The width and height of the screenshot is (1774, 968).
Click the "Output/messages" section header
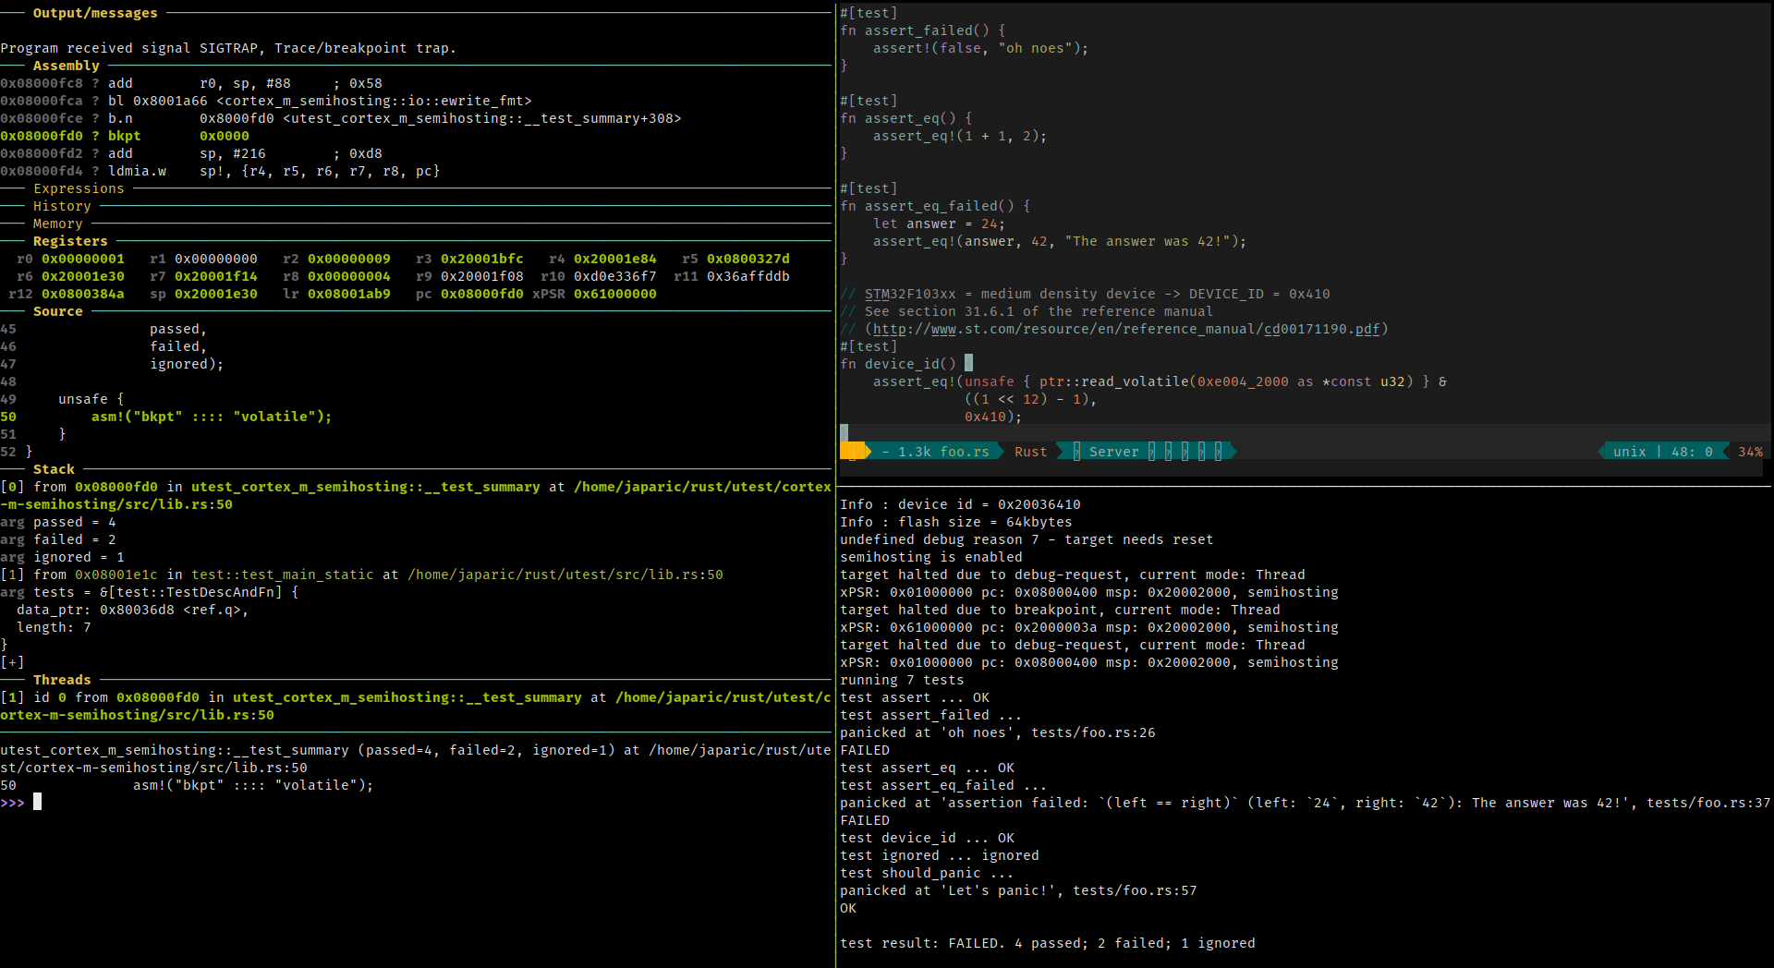pyautogui.click(x=95, y=13)
